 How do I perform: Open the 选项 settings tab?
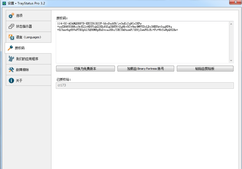coord(29,16)
